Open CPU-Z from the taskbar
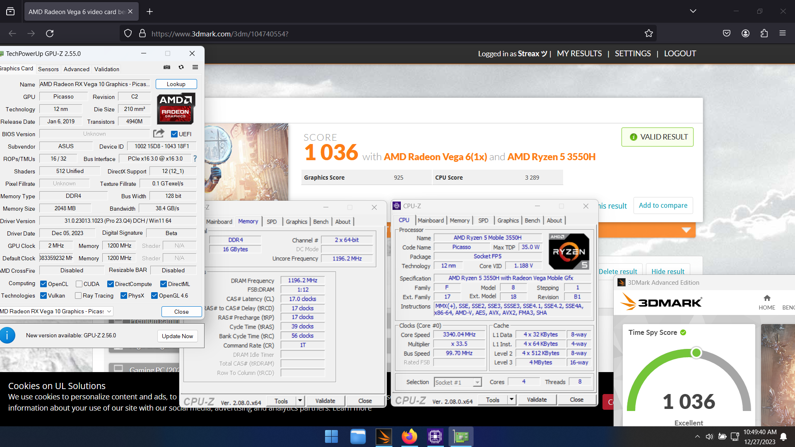Viewport: 795px width, 447px height. coord(435,437)
